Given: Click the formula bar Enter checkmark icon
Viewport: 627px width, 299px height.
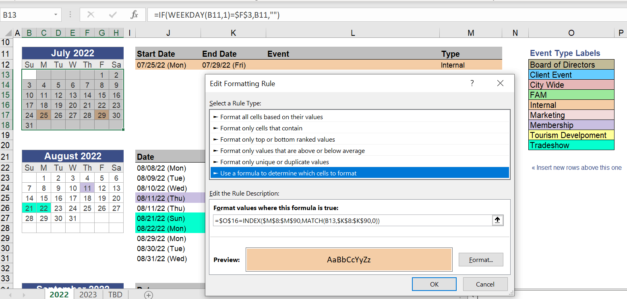Looking at the screenshot, I should (113, 15).
